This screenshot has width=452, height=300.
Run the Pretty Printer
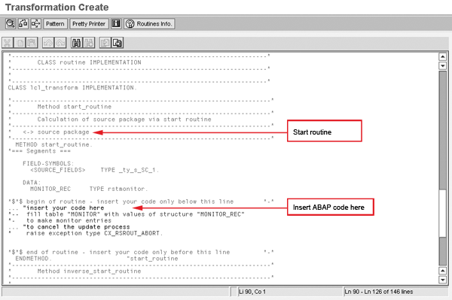coord(89,24)
